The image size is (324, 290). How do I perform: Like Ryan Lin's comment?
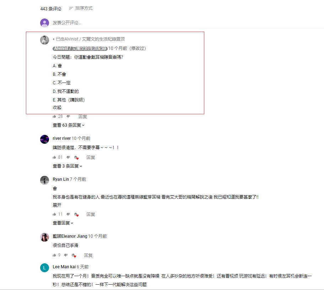(x=54, y=214)
